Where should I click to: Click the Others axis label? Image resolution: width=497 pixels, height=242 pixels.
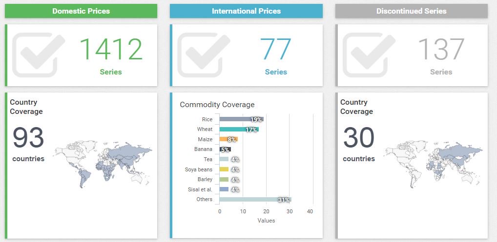pos(204,199)
